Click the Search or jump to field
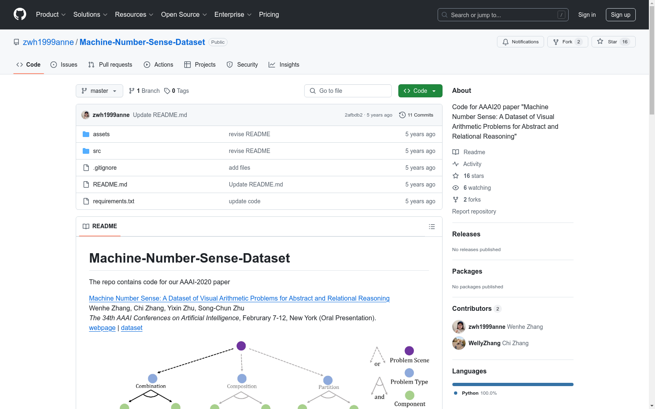655x409 pixels. pos(503,15)
